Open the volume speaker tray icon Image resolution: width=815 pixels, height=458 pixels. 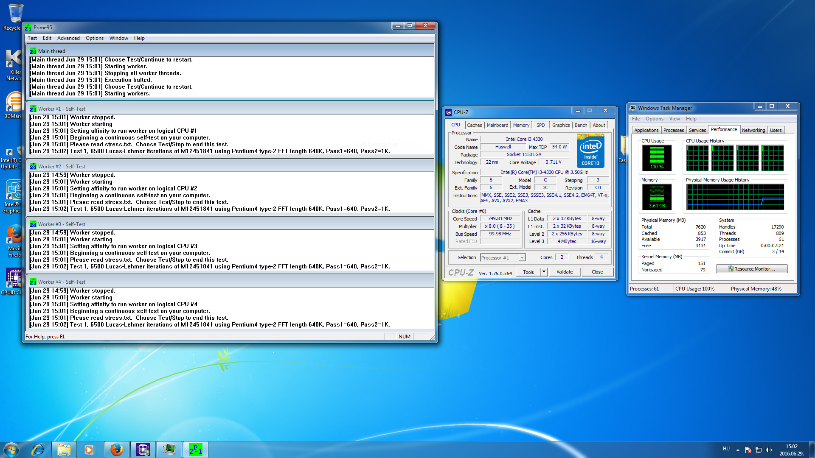[769, 450]
